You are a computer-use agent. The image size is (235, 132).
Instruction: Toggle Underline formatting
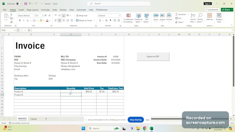28,20
